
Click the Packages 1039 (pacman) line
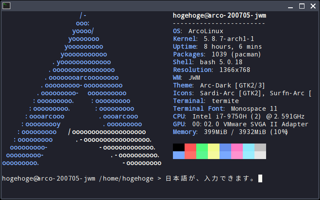(x=217, y=54)
